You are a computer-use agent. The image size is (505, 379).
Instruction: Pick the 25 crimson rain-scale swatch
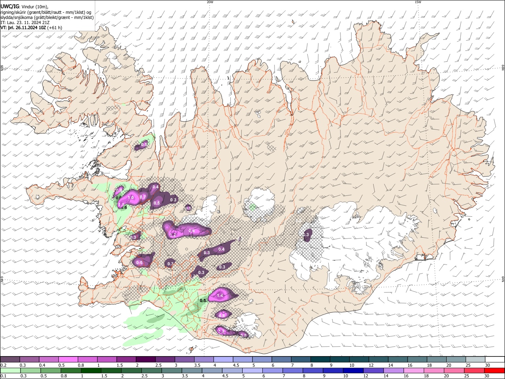pos(475,370)
